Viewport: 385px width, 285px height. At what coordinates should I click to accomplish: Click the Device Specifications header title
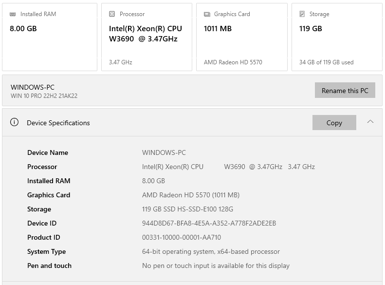click(x=58, y=123)
